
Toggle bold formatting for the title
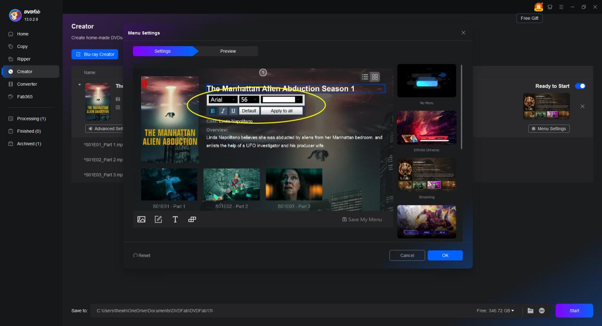tap(213, 111)
